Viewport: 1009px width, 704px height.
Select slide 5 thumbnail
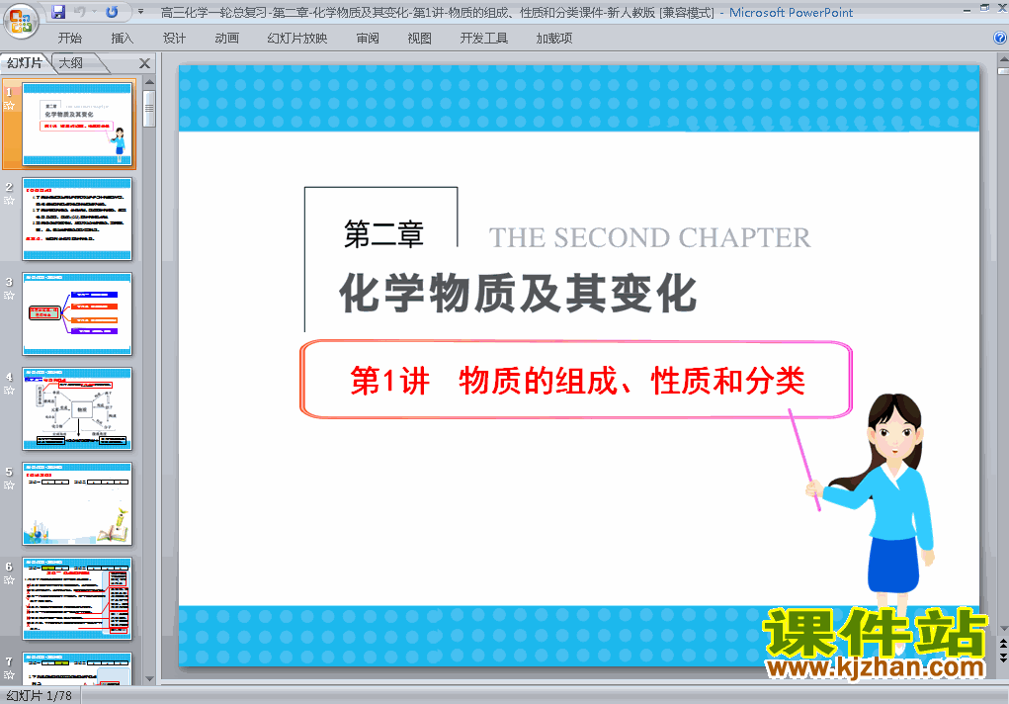point(77,503)
